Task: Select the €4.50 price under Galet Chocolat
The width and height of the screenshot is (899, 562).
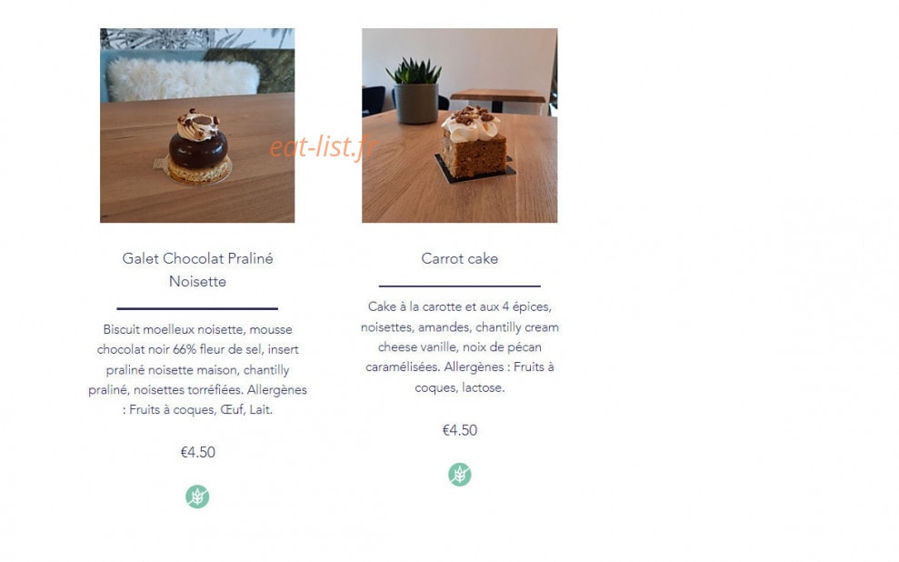Action: (x=197, y=453)
